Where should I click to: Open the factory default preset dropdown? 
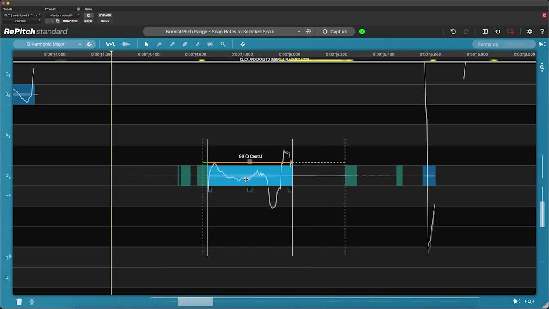pos(63,15)
